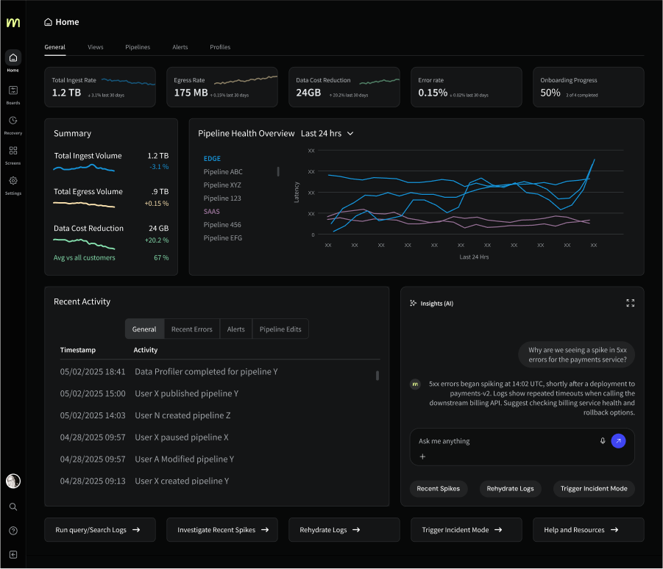Toggle the EDGE series in Pipeline Health Overview
This screenshot has width=663, height=569.
coord(212,158)
